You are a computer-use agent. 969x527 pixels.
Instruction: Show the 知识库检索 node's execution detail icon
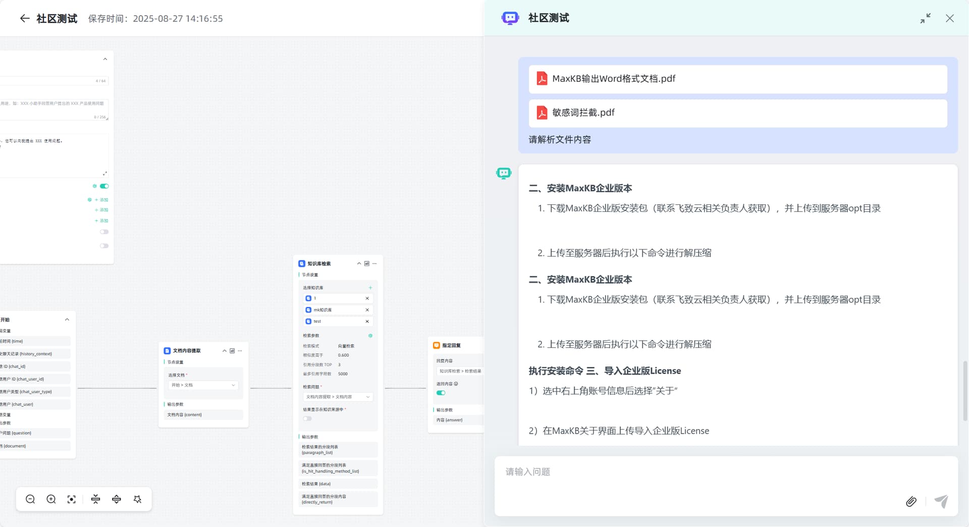[x=367, y=263]
